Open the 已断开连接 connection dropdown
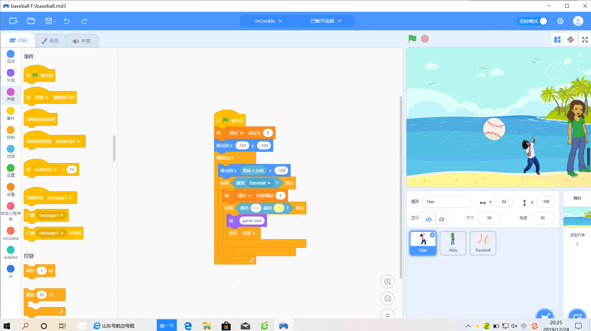The height and width of the screenshot is (331, 591). [326, 21]
